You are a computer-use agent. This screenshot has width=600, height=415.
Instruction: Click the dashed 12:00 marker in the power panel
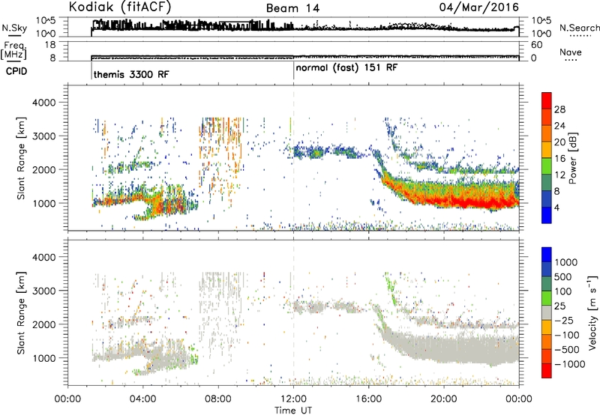[x=293, y=158]
